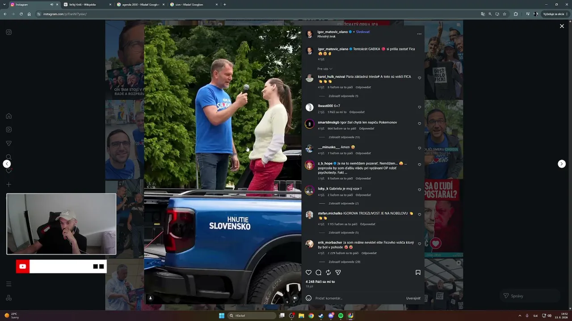
Task: Reload the page in Chrome
Action: pyautogui.click(x=21, y=14)
